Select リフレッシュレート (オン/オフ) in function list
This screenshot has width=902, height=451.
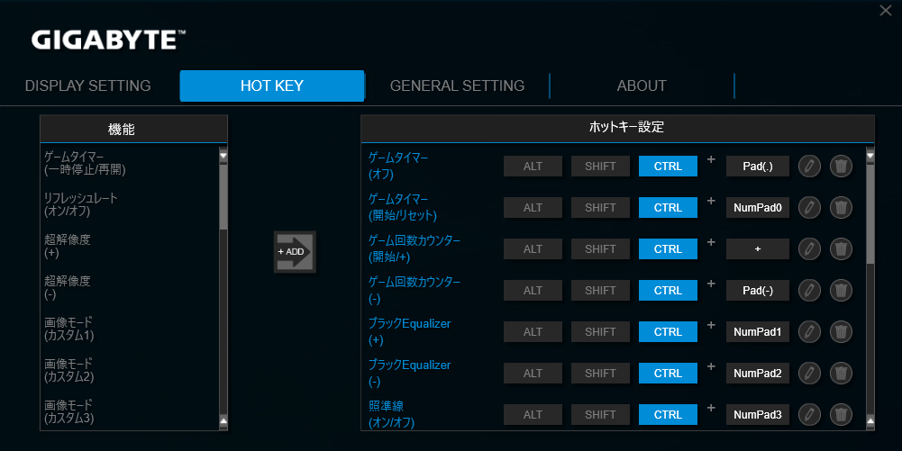tap(81, 204)
